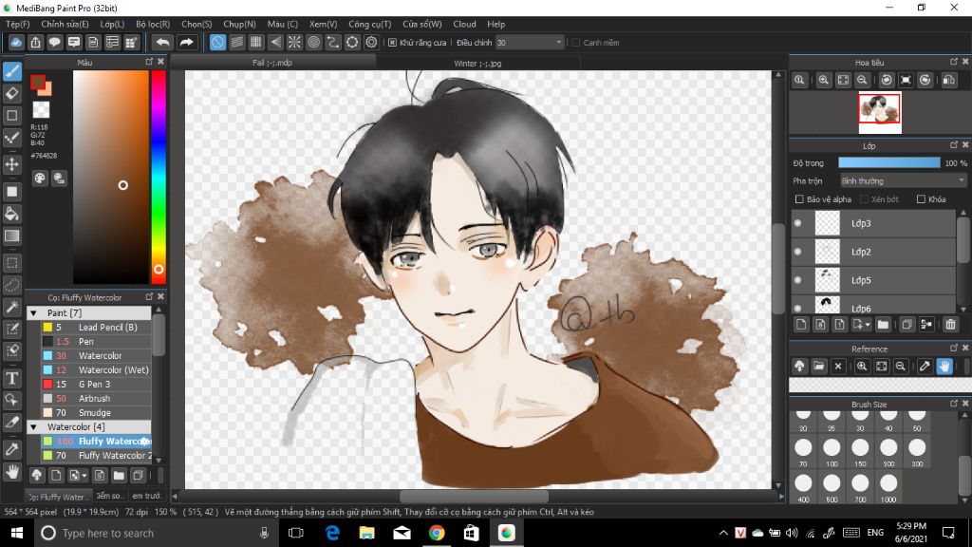
Task: Click the Độ trong opacity slider
Action: pyautogui.click(x=888, y=162)
